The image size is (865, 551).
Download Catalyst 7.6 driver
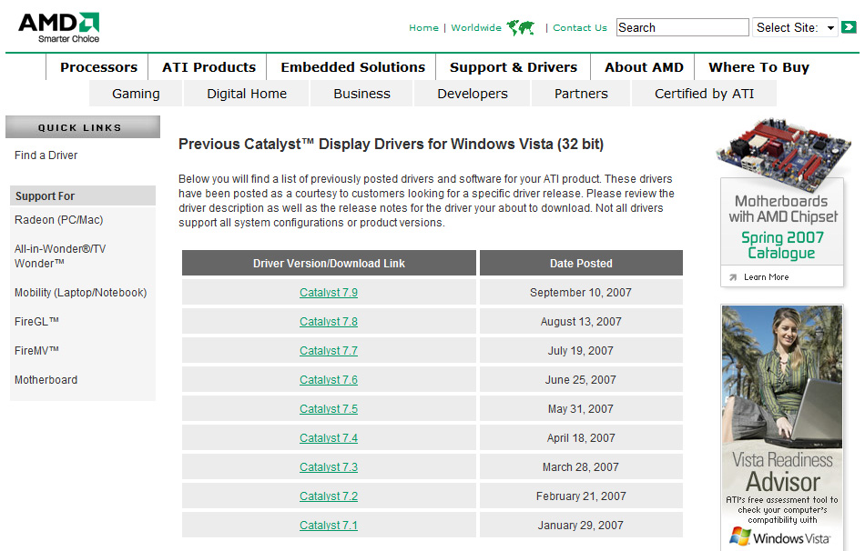coord(328,380)
